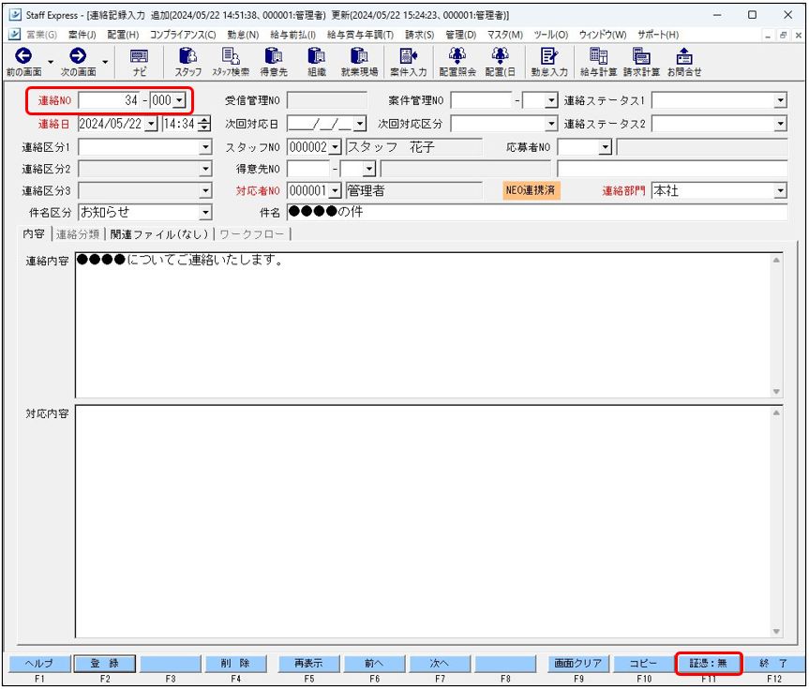
Task: Click the Staff Express app icon in title bar
Action: 15,14
